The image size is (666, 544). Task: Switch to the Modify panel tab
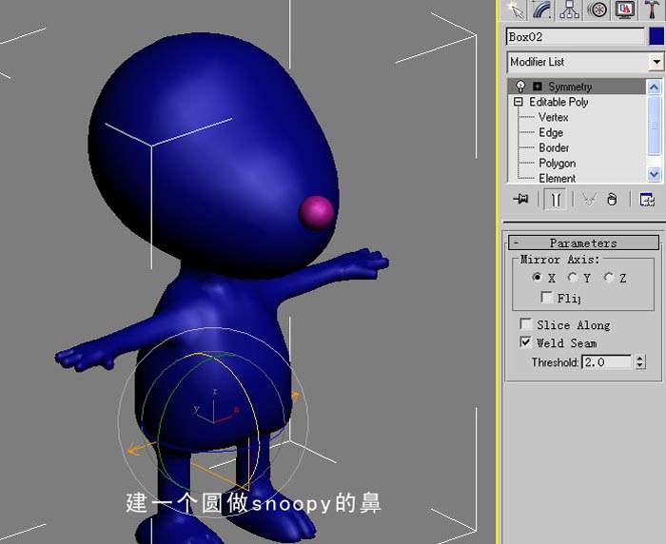(542, 10)
